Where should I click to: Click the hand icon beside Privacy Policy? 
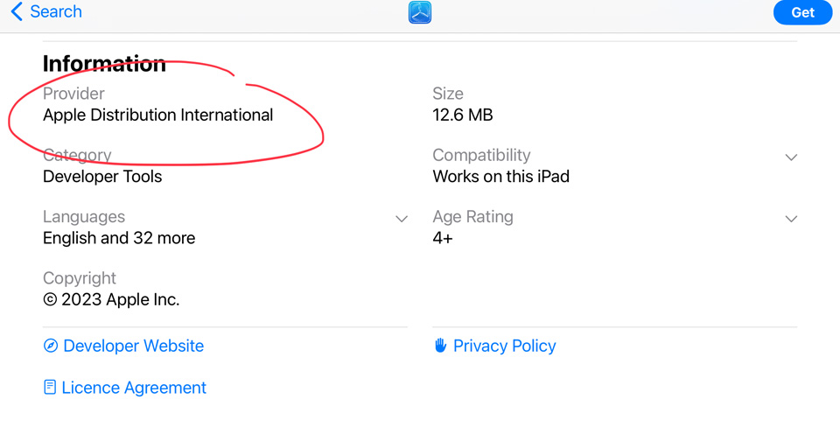(440, 345)
